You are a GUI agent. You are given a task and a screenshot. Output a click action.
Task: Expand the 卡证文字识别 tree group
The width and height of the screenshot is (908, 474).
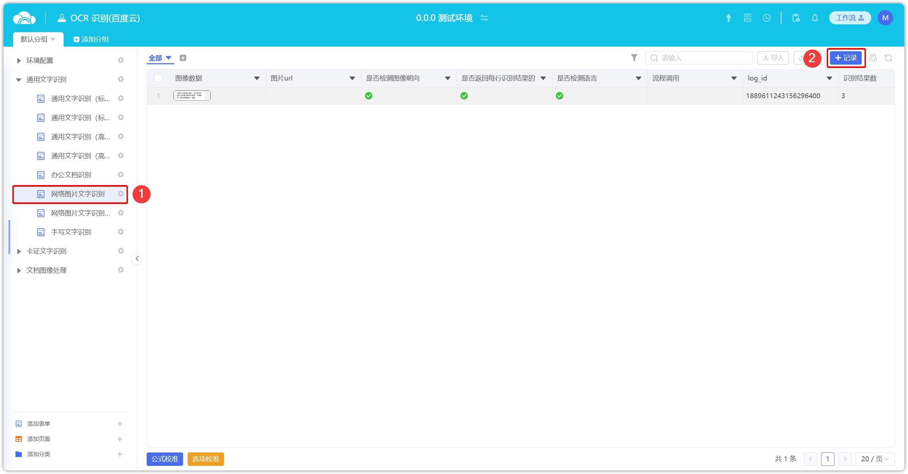[x=19, y=251]
